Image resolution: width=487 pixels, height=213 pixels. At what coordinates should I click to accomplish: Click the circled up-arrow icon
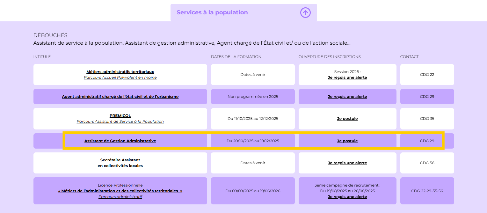(x=305, y=12)
